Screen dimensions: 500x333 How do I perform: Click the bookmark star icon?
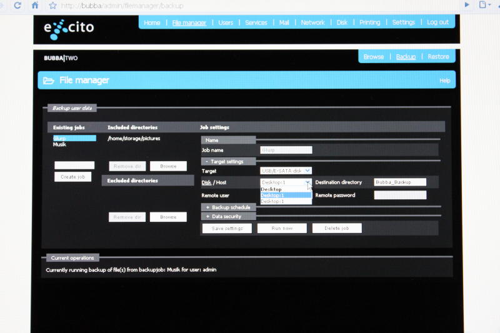pos(52,6)
